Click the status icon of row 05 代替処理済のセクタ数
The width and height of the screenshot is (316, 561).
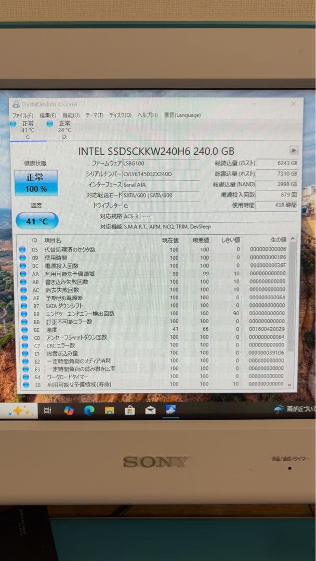pyautogui.click(x=22, y=249)
